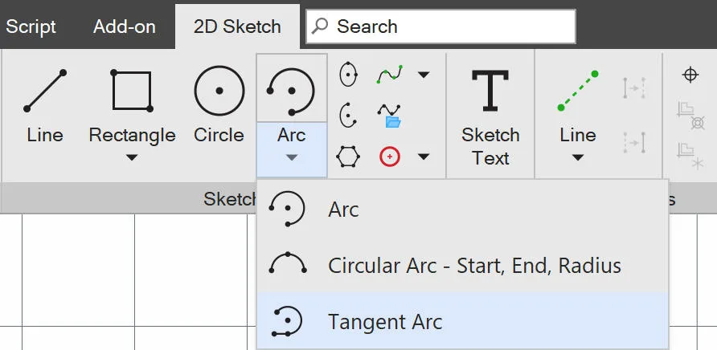Select the red circle point tool icon
The height and width of the screenshot is (350, 717).
pos(390,157)
